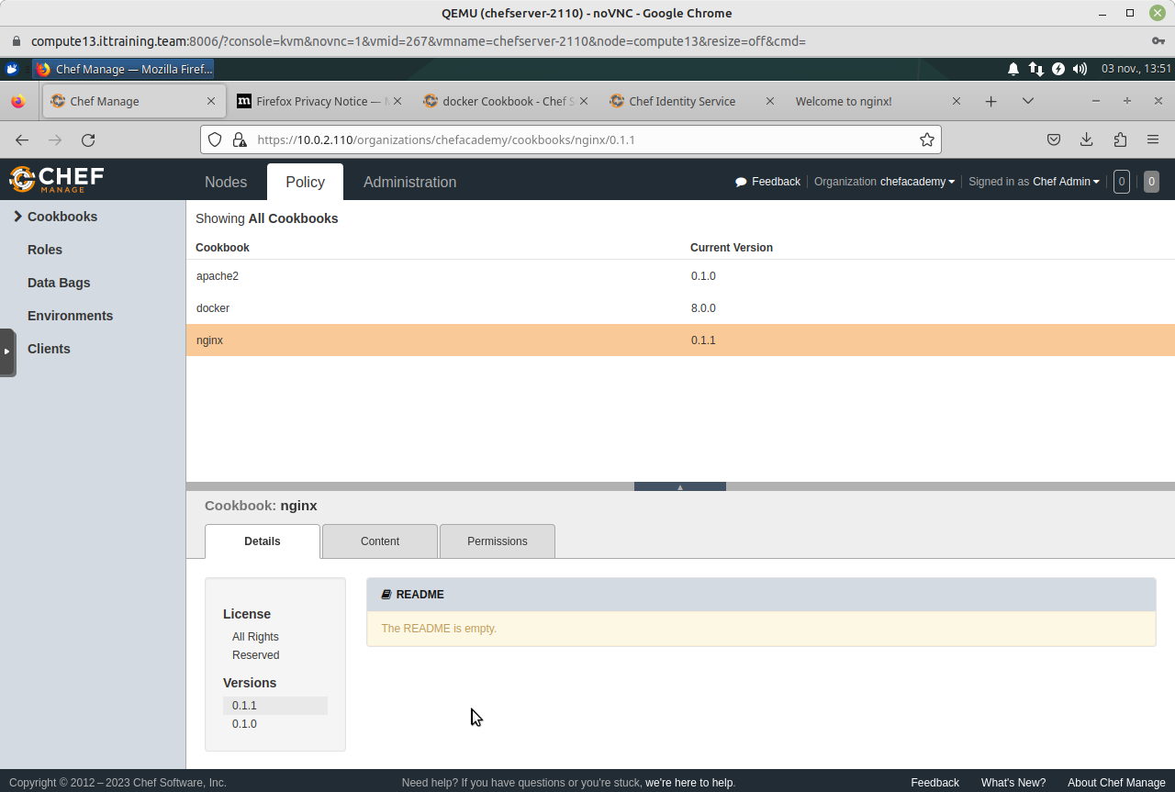Open the Firefox extensions icon
1175x792 pixels.
point(1120,139)
